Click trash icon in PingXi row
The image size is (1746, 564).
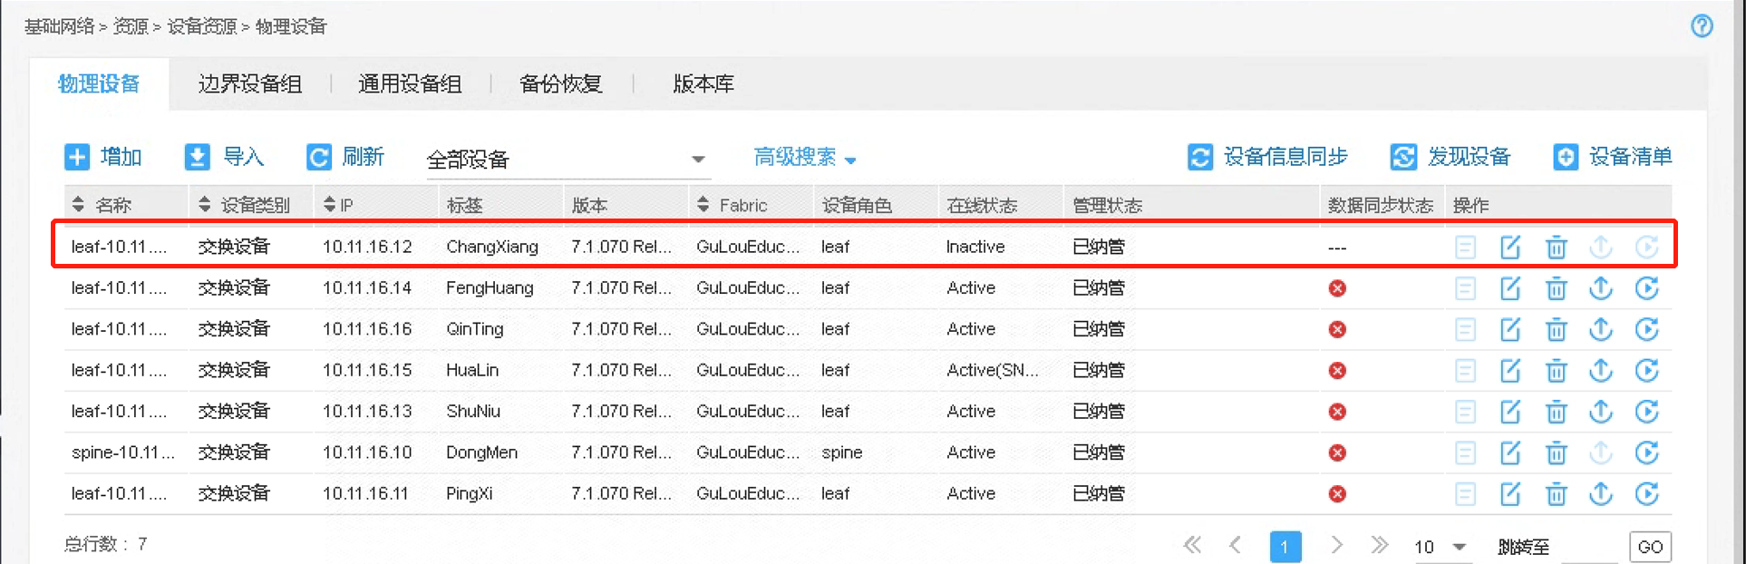pyautogui.click(x=1556, y=494)
